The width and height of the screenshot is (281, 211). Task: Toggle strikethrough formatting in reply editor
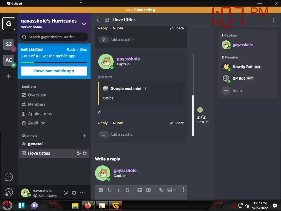tap(127, 190)
